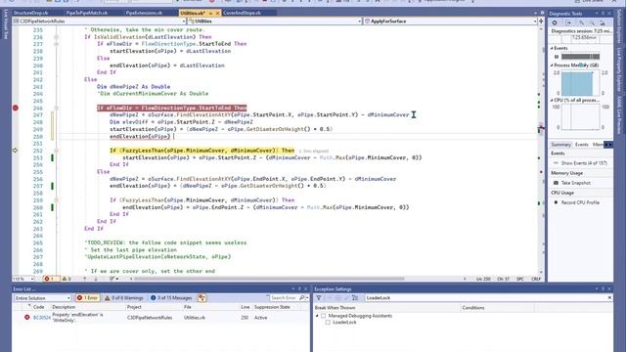Click current statement arrow on line 252

click(x=16, y=151)
